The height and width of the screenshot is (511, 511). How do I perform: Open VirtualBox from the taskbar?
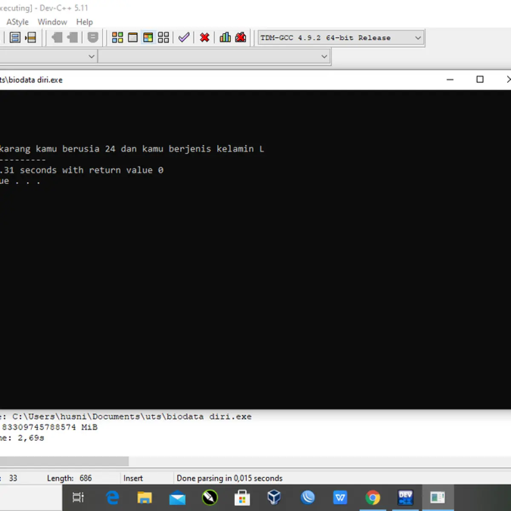[x=274, y=497]
